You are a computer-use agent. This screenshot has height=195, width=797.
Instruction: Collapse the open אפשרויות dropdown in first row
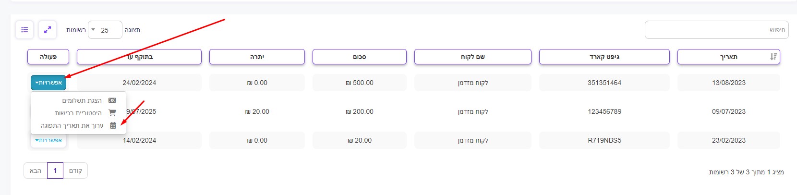click(x=48, y=83)
